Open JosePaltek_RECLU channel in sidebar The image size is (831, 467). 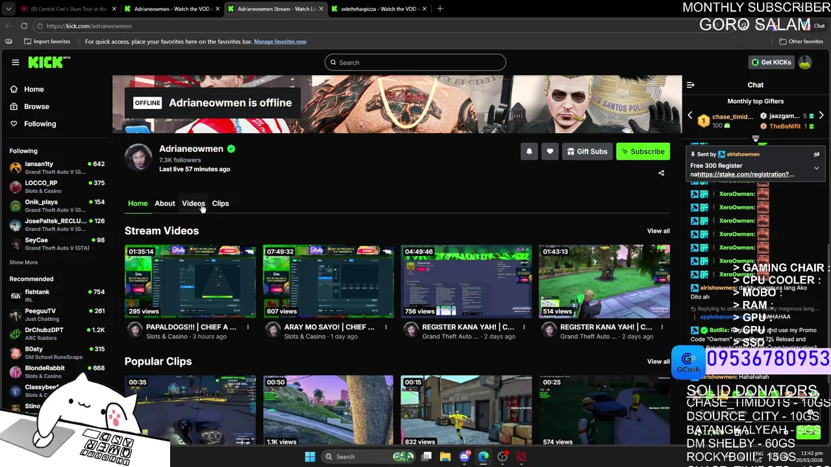[x=57, y=224]
